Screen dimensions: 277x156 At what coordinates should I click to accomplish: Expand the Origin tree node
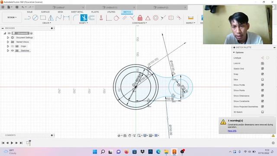8,46
